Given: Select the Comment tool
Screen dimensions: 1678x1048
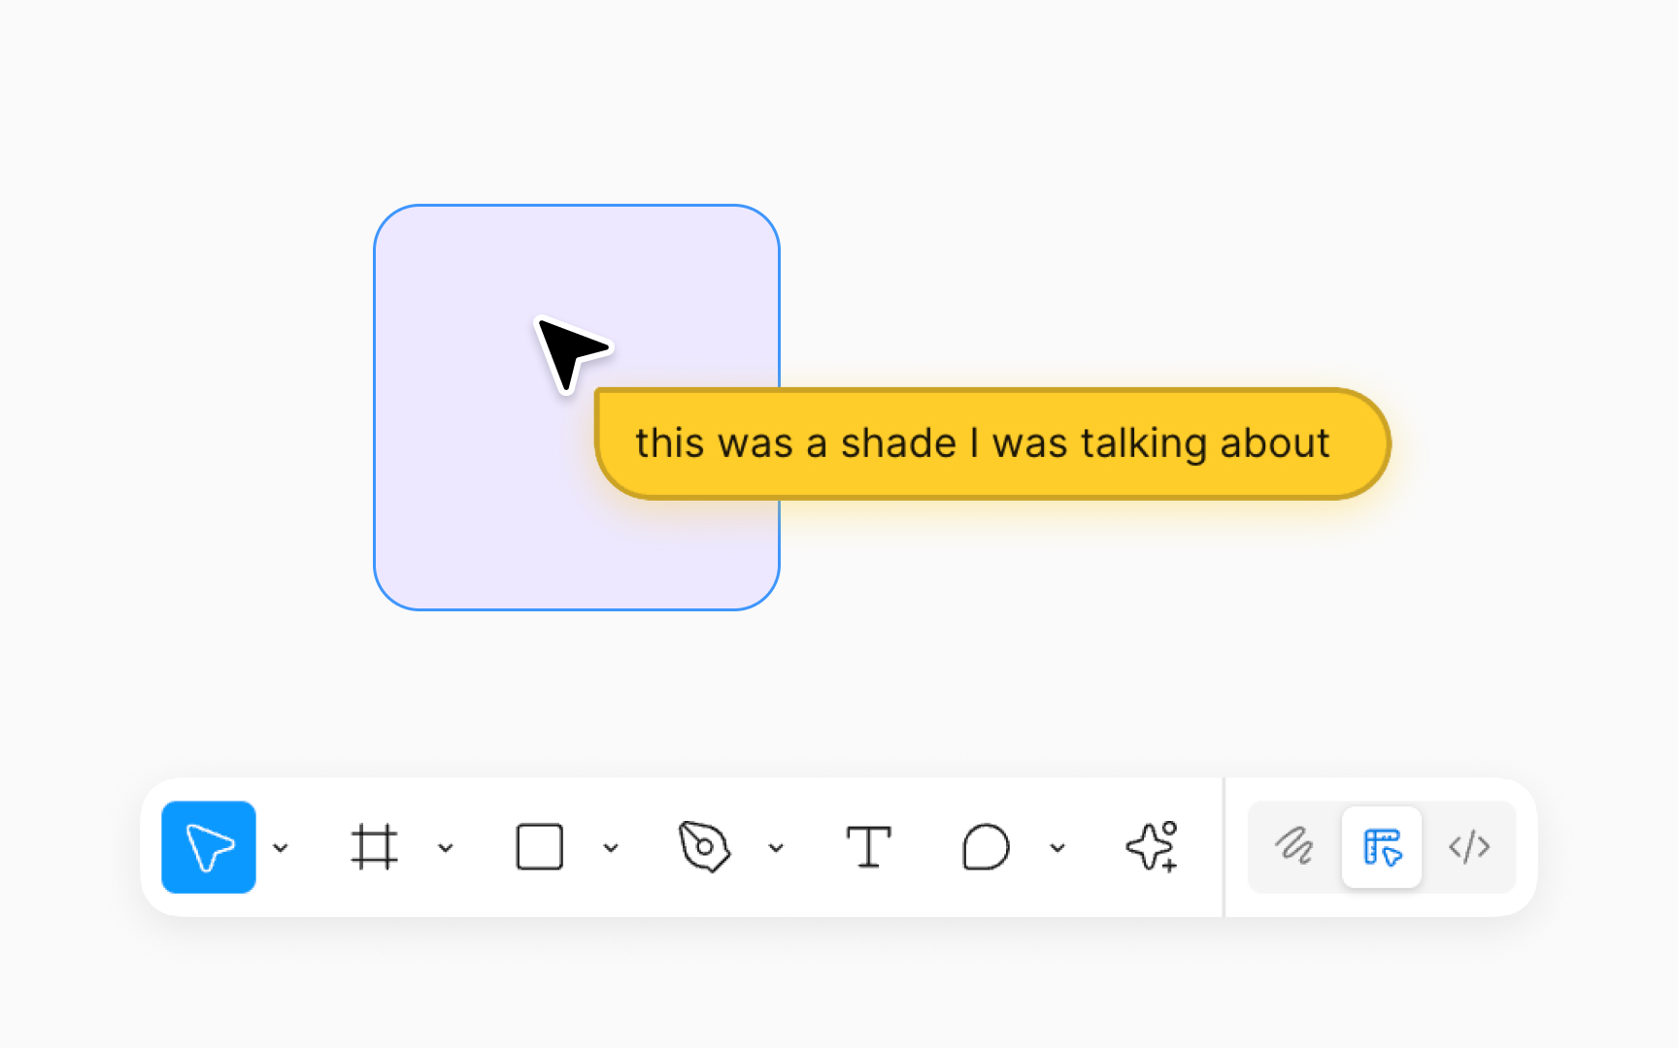Looking at the screenshot, I should [x=984, y=846].
